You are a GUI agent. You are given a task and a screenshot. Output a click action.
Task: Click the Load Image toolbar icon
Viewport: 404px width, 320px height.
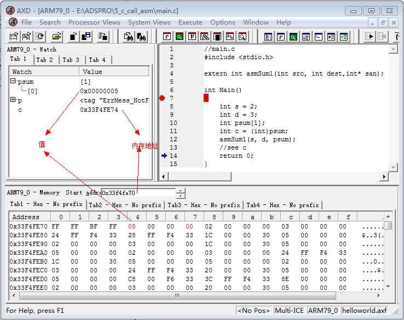pos(14,37)
